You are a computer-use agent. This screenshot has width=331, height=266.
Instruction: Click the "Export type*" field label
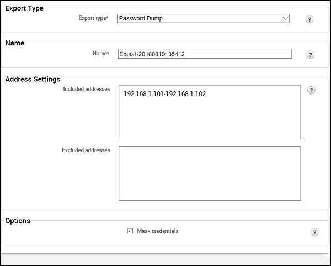click(94, 18)
